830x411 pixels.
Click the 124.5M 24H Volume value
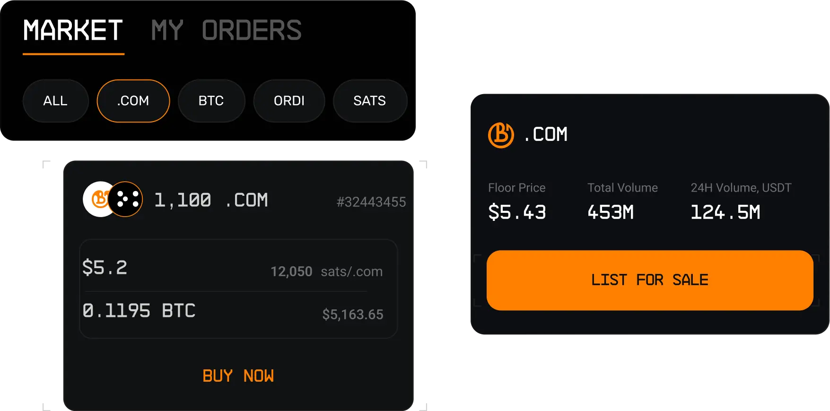pos(725,212)
